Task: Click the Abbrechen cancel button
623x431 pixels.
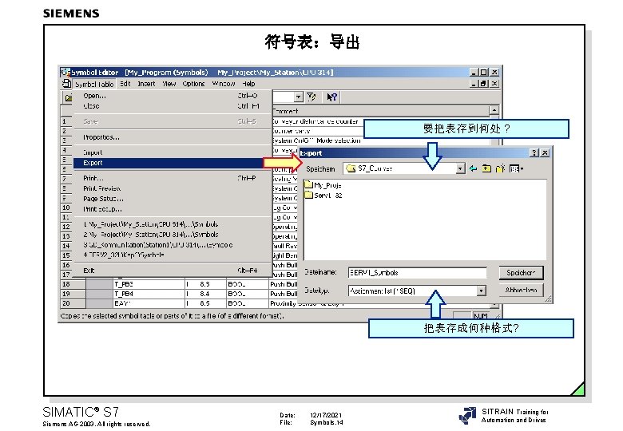Action: point(521,290)
